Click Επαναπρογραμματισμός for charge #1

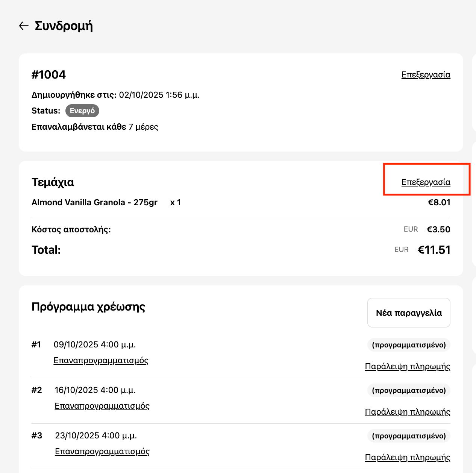tap(101, 361)
